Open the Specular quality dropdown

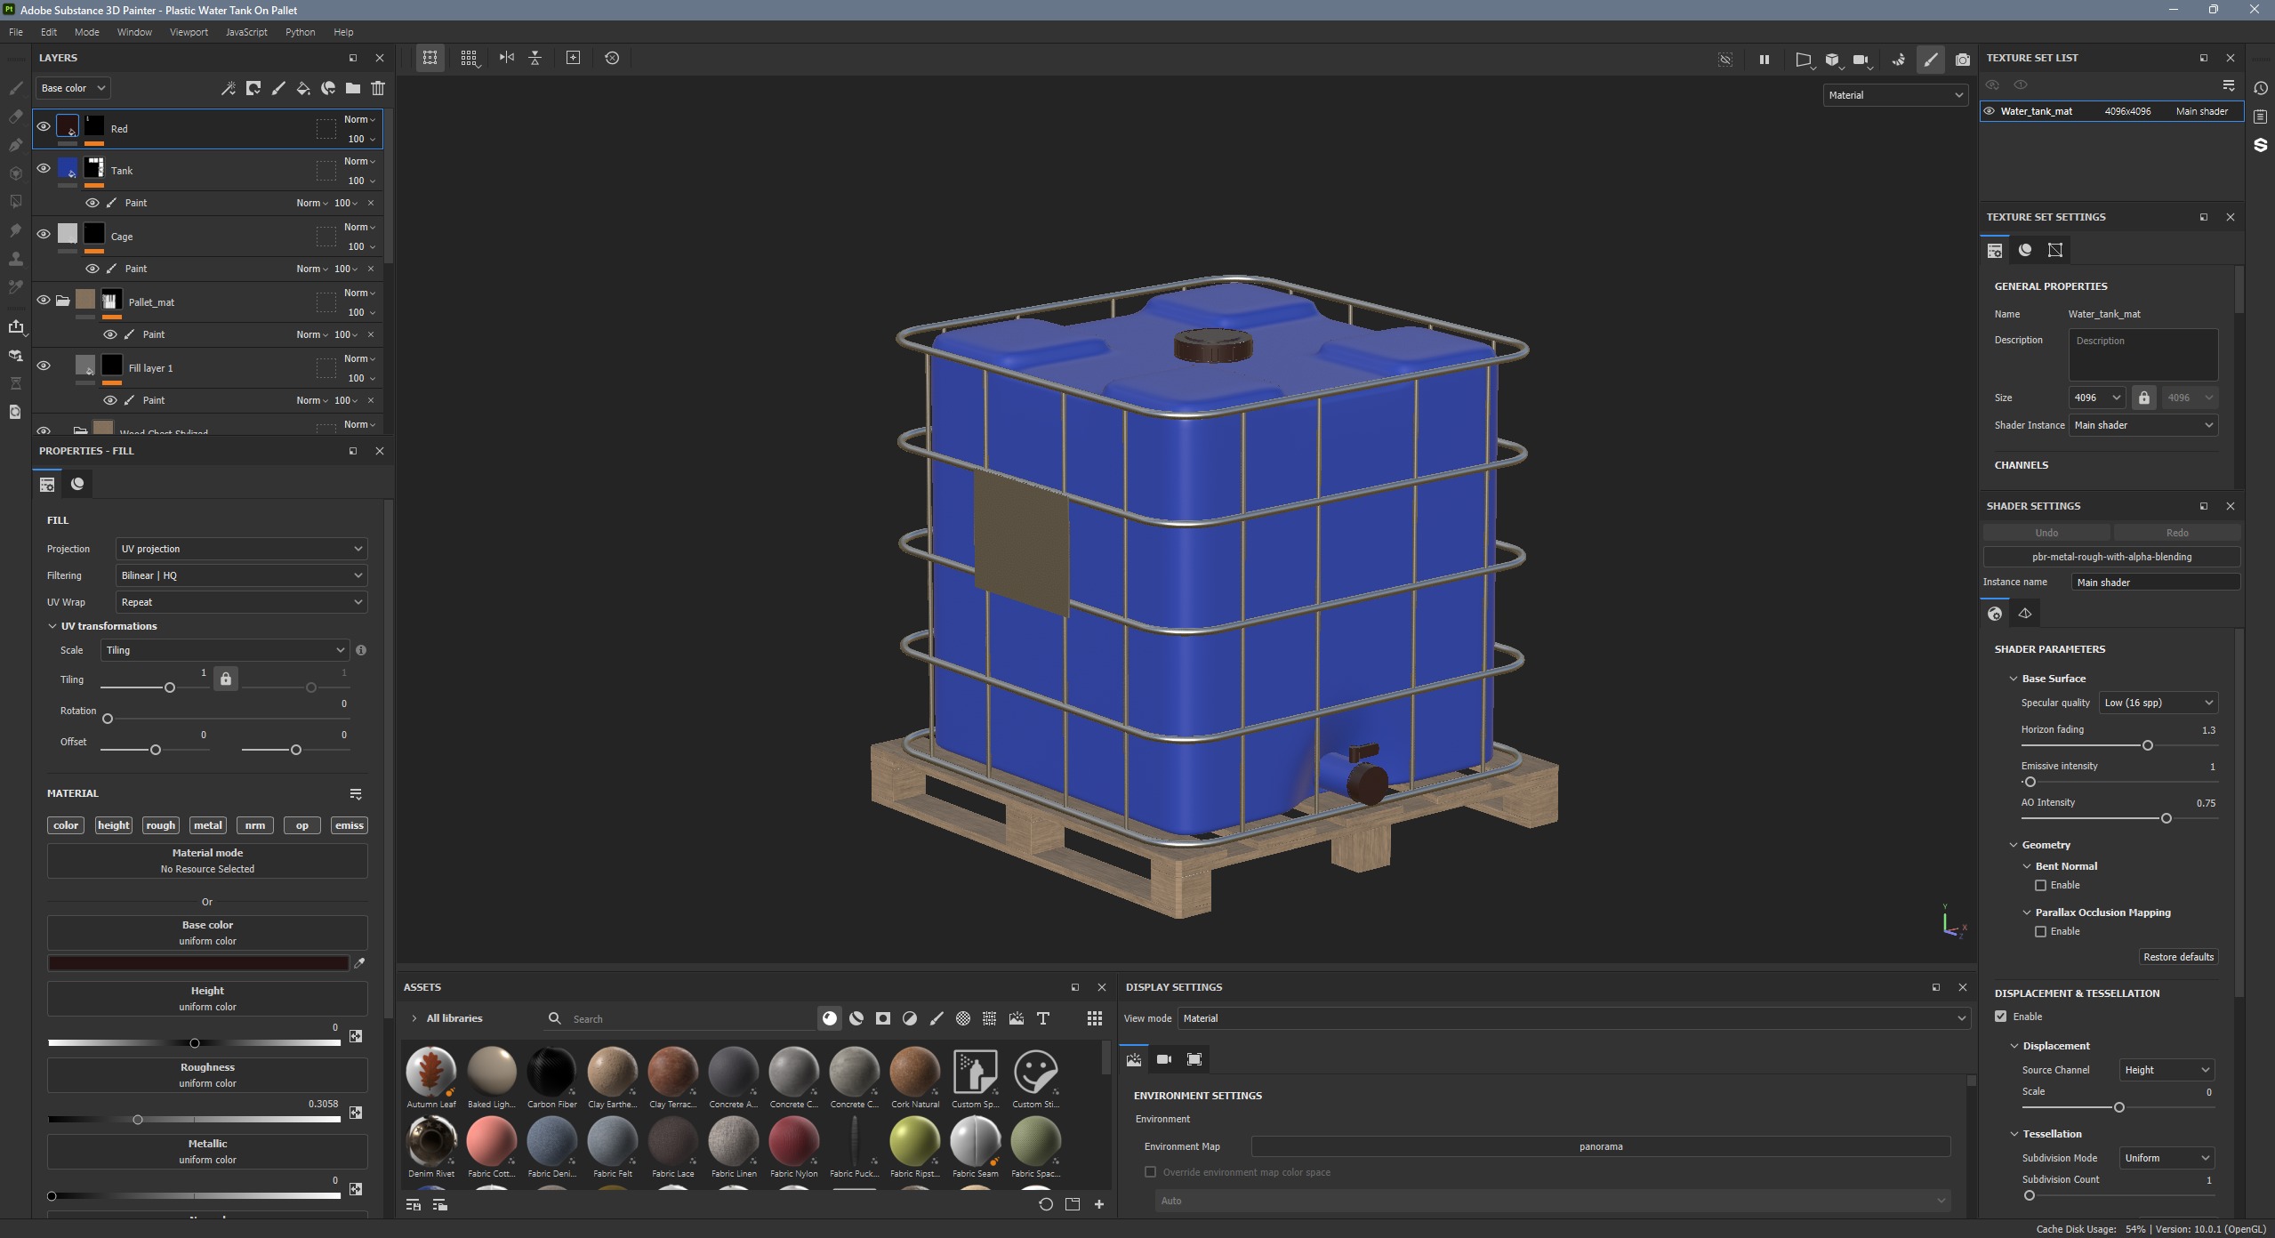click(2158, 703)
